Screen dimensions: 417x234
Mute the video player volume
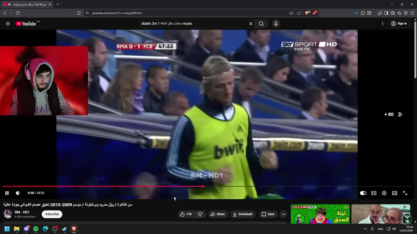(18, 193)
